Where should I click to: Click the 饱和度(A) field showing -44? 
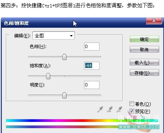(x=92, y=66)
